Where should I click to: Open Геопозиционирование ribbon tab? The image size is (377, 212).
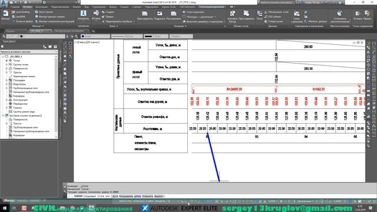tap(211, 7)
